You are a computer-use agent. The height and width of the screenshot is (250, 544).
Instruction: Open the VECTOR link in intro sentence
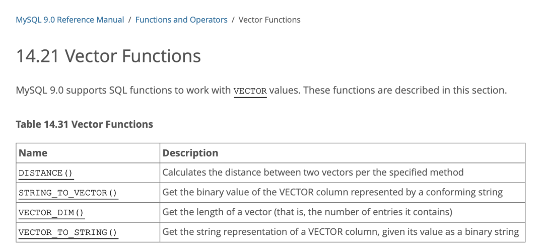coord(250,91)
